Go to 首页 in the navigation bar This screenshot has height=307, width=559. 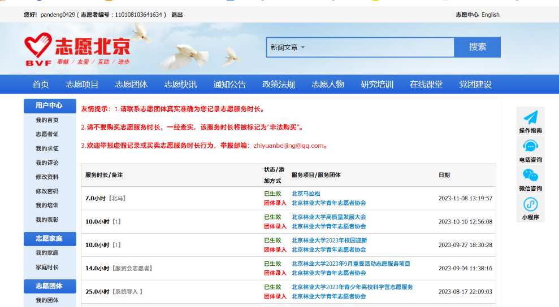41,85
